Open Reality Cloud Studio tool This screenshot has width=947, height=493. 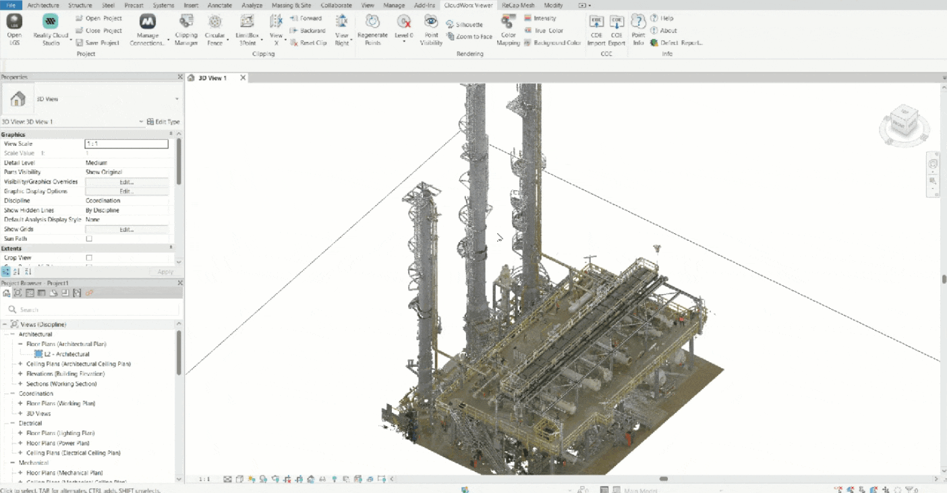point(51,22)
